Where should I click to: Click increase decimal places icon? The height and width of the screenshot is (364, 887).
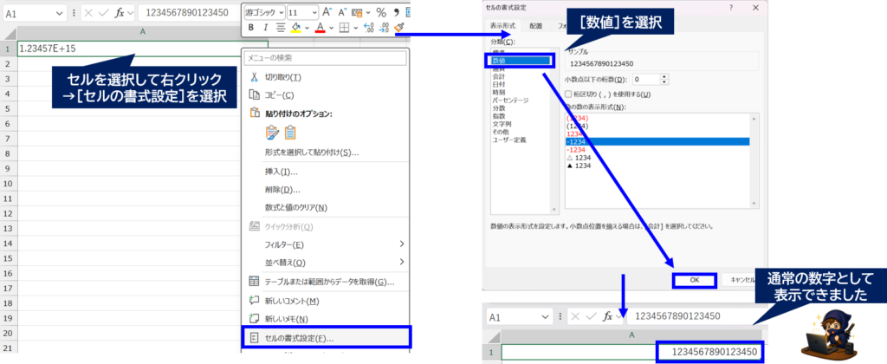[x=369, y=27]
